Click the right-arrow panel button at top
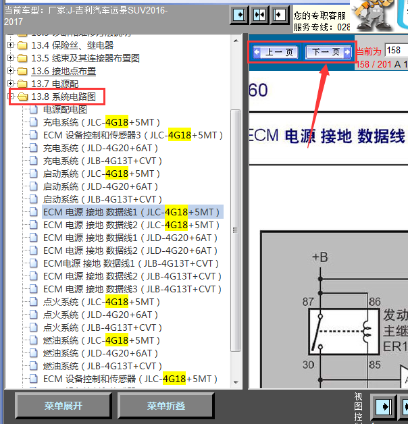The image size is (408, 424). [x=239, y=15]
